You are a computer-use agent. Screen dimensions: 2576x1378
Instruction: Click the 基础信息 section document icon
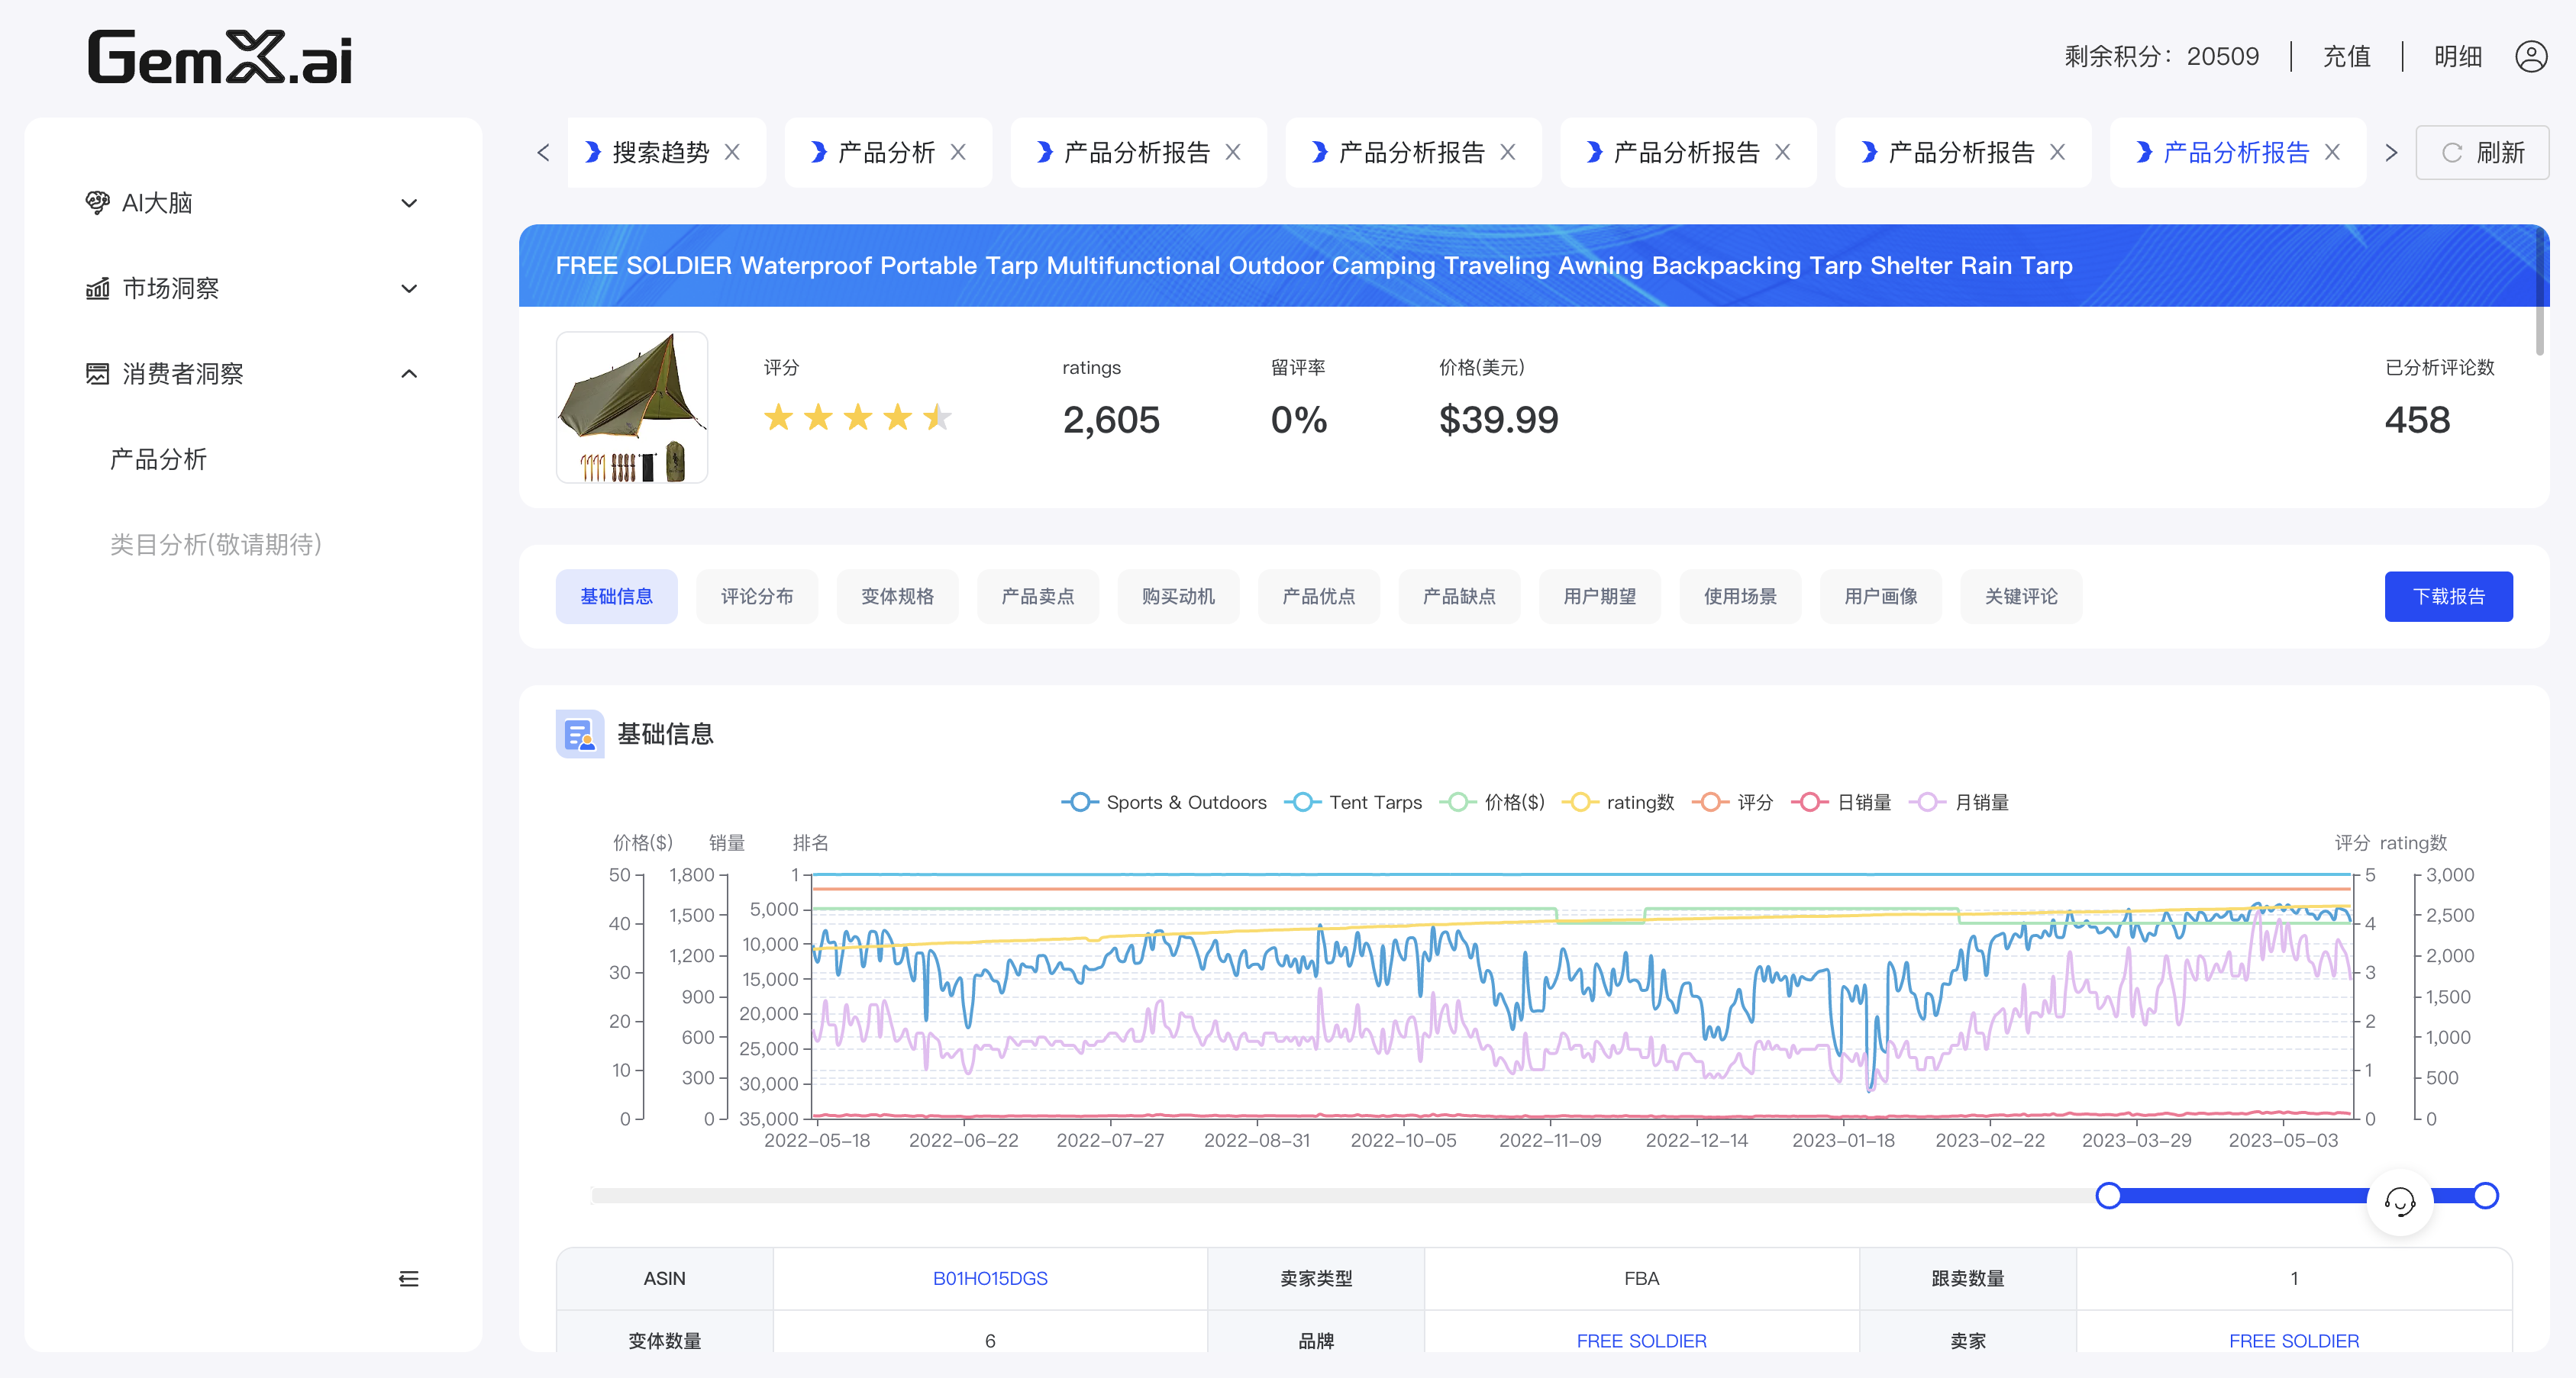(580, 735)
